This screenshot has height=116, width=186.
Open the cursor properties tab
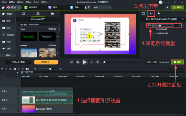pos(159,13)
